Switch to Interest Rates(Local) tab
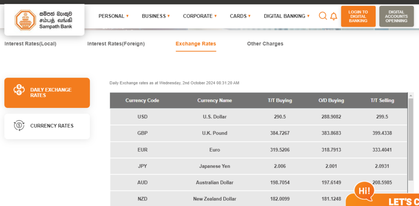 click(30, 44)
